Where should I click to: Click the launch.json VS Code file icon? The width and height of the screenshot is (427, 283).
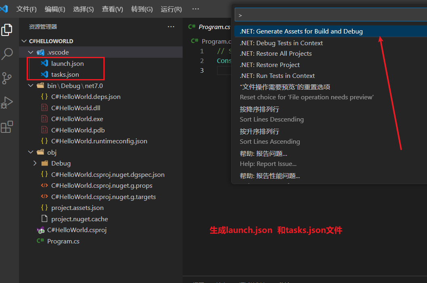(44, 63)
